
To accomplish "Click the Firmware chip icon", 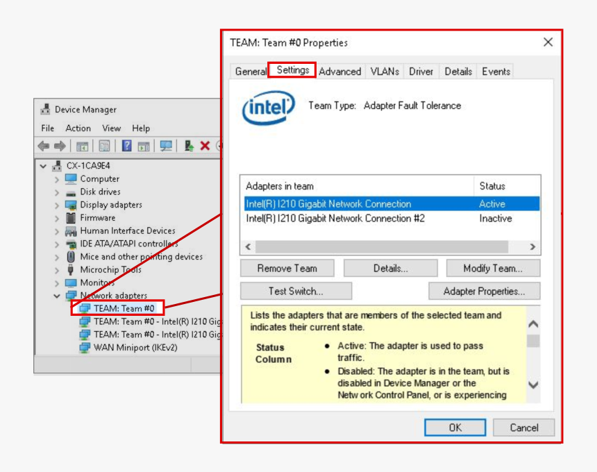I will pyautogui.click(x=71, y=218).
